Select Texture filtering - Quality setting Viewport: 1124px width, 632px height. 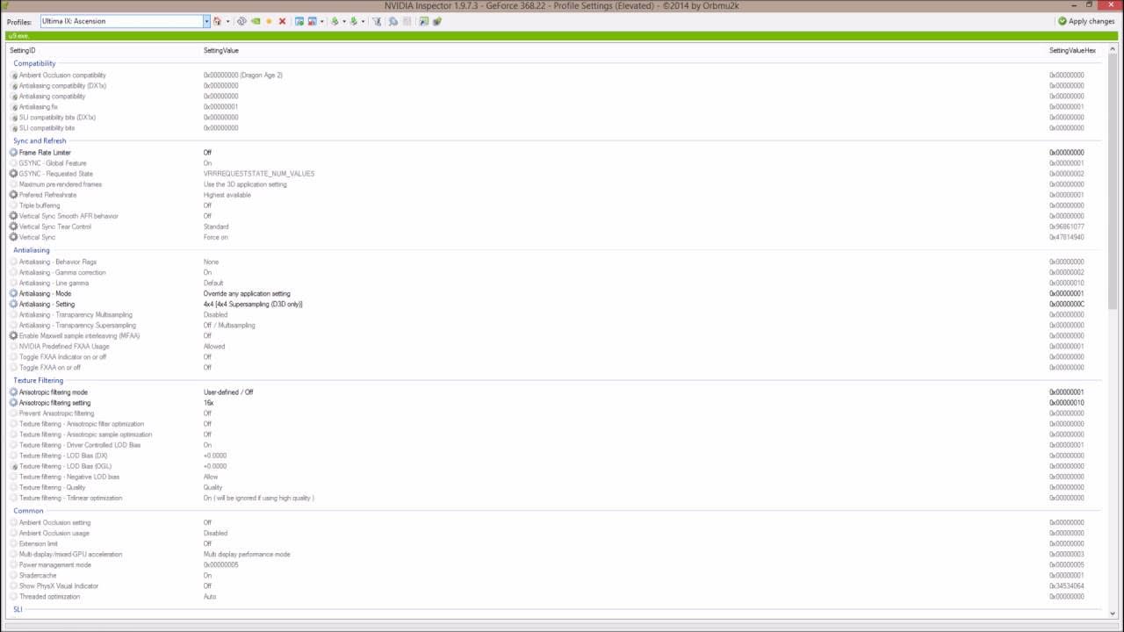(53, 487)
